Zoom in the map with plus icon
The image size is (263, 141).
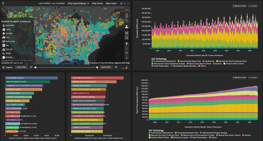point(127,44)
